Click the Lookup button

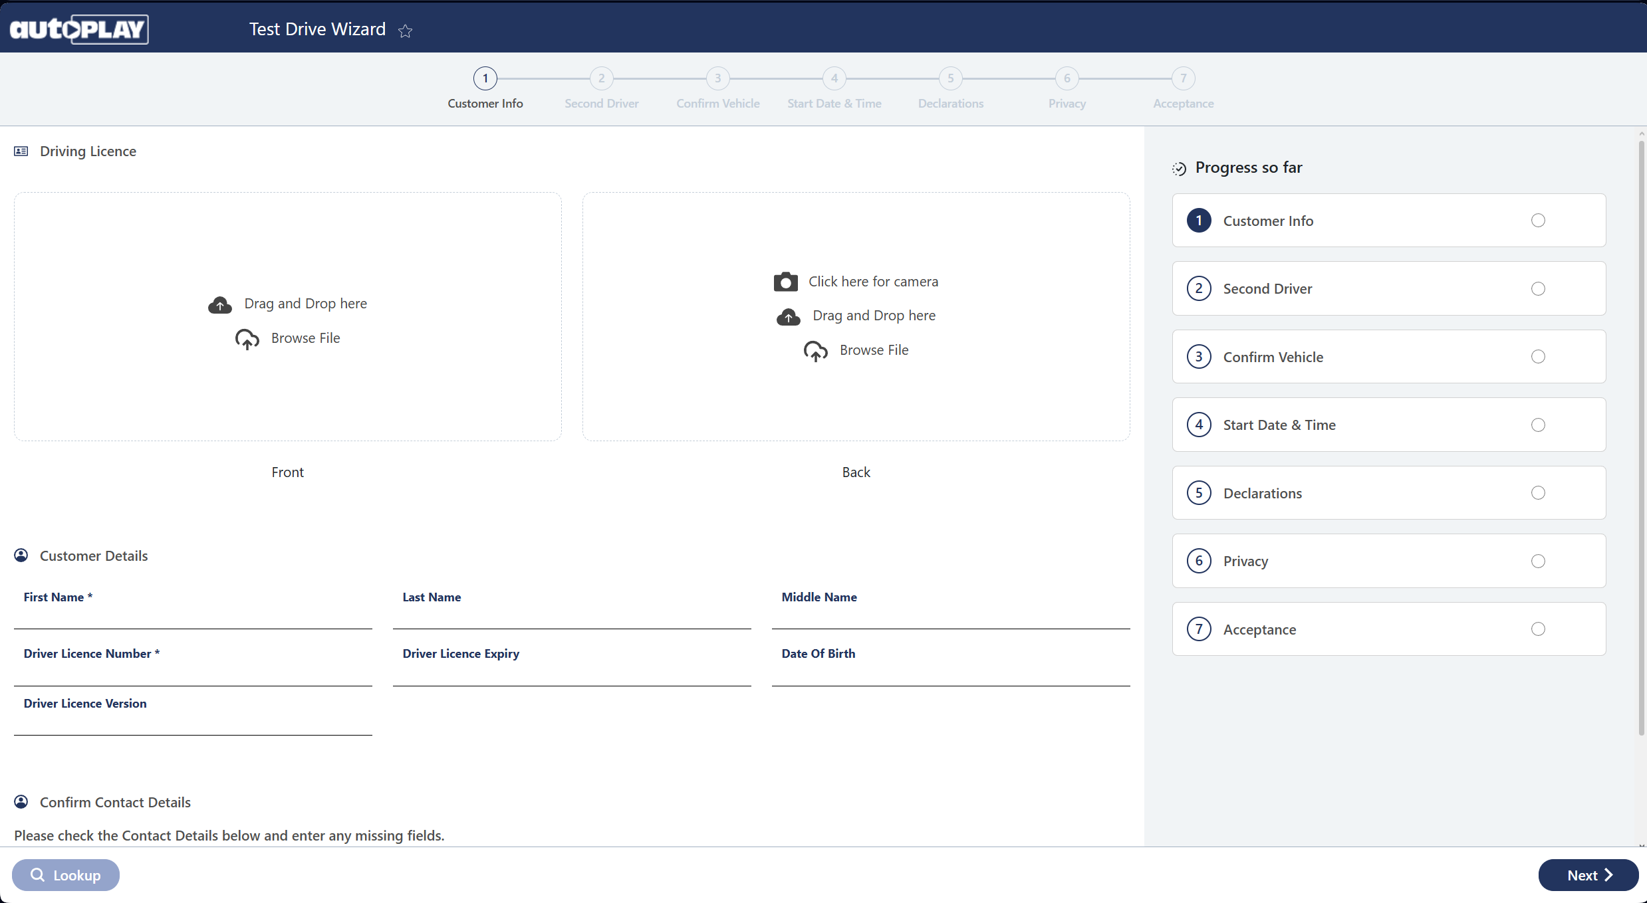click(66, 875)
